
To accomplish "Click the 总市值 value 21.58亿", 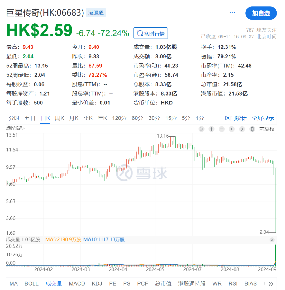I will tap(232, 84).
